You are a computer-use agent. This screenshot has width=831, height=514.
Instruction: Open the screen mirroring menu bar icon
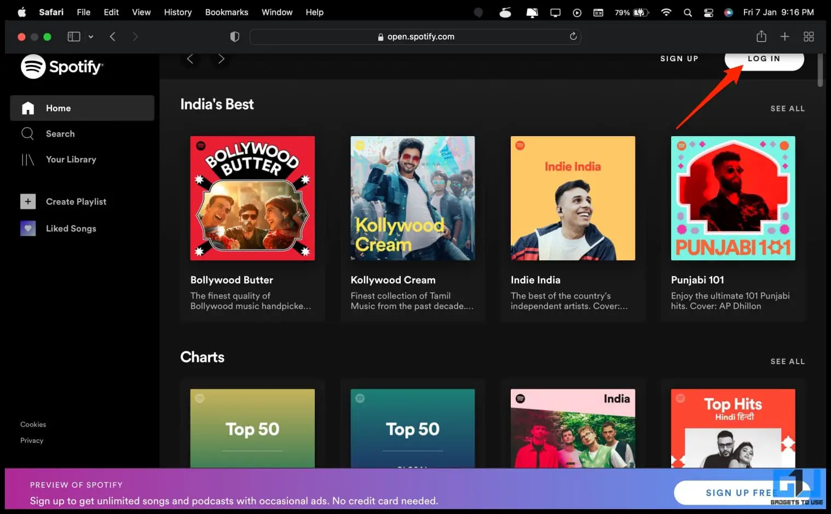coord(555,12)
